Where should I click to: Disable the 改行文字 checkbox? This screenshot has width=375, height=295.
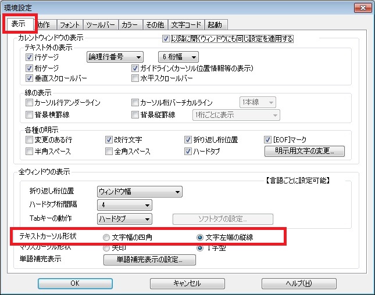point(109,140)
